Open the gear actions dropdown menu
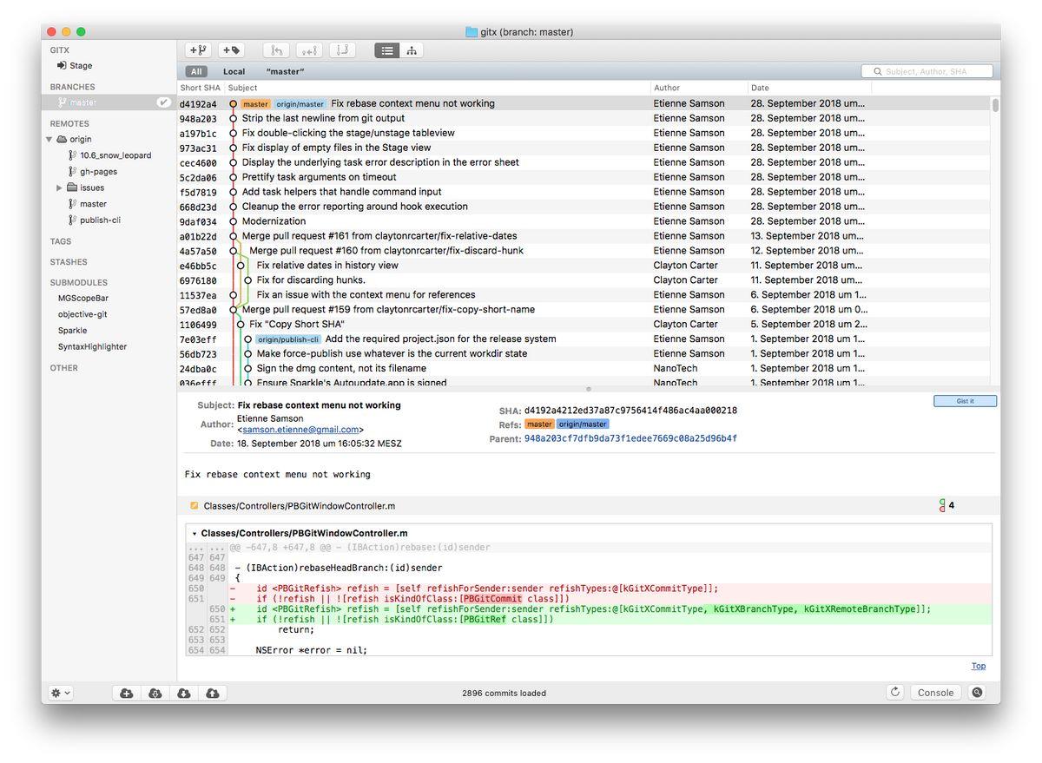Screen dimensions: 1042x763 tap(61, 693)
